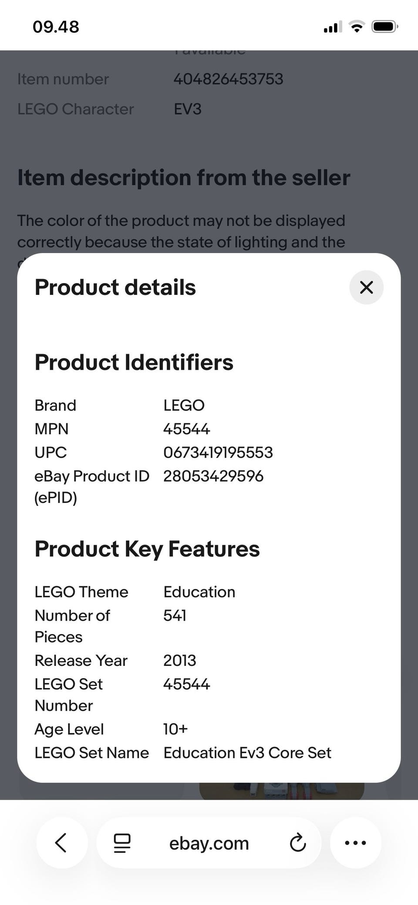Tap the 09.48 clock in status bar
Screen dimensions: 418x905
(x=56, y=27)
